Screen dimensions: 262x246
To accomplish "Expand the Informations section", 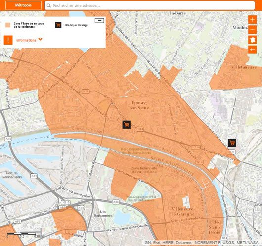I will tap(26, 40).
